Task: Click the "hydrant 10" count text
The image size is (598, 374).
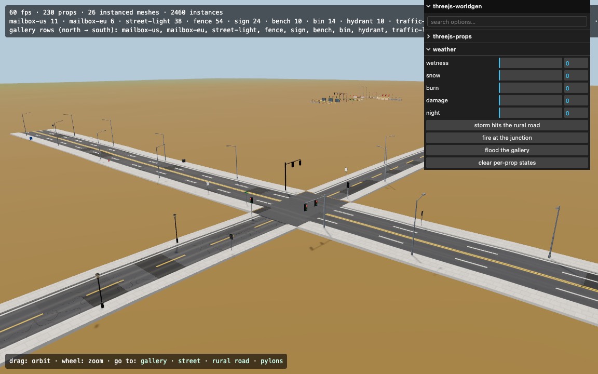Action: tap(365, 21)
